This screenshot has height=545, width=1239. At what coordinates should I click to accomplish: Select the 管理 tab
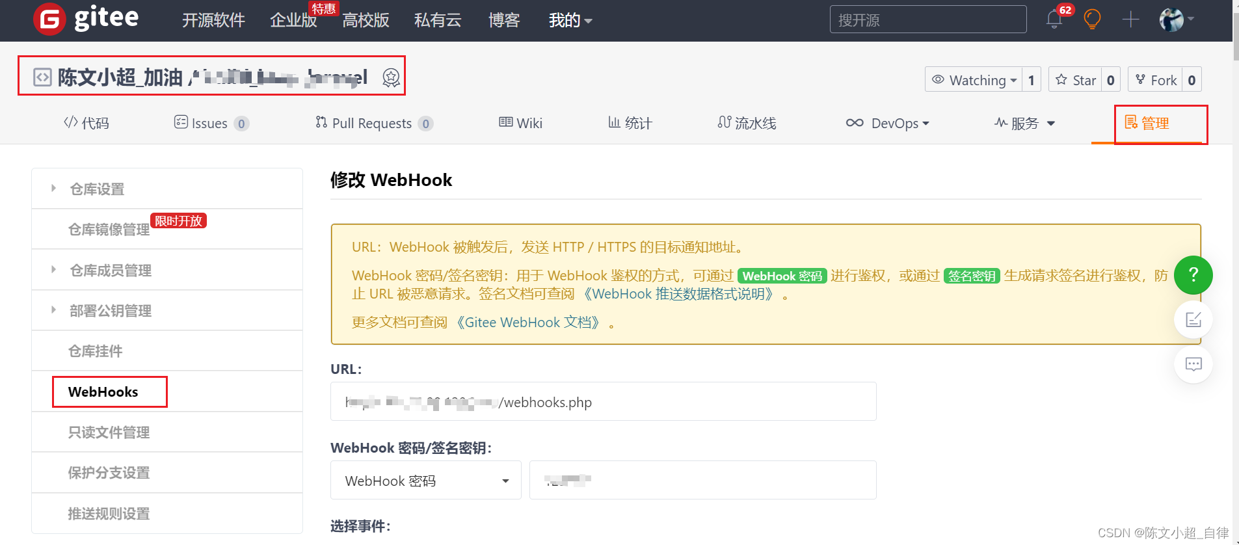(1147, 123)
